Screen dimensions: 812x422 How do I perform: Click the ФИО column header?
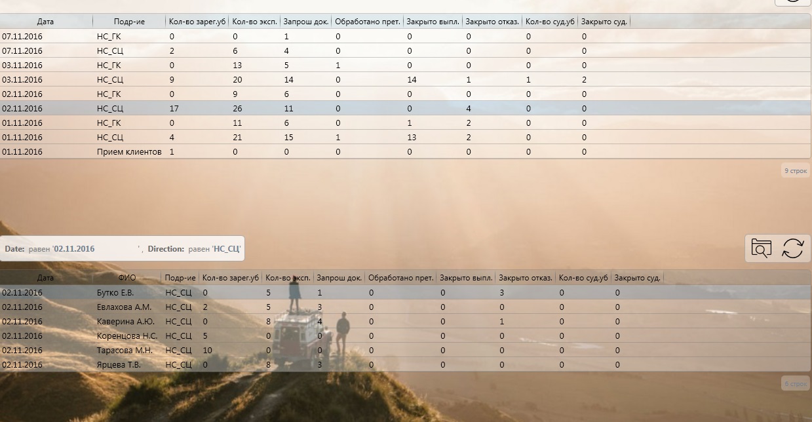126,278
